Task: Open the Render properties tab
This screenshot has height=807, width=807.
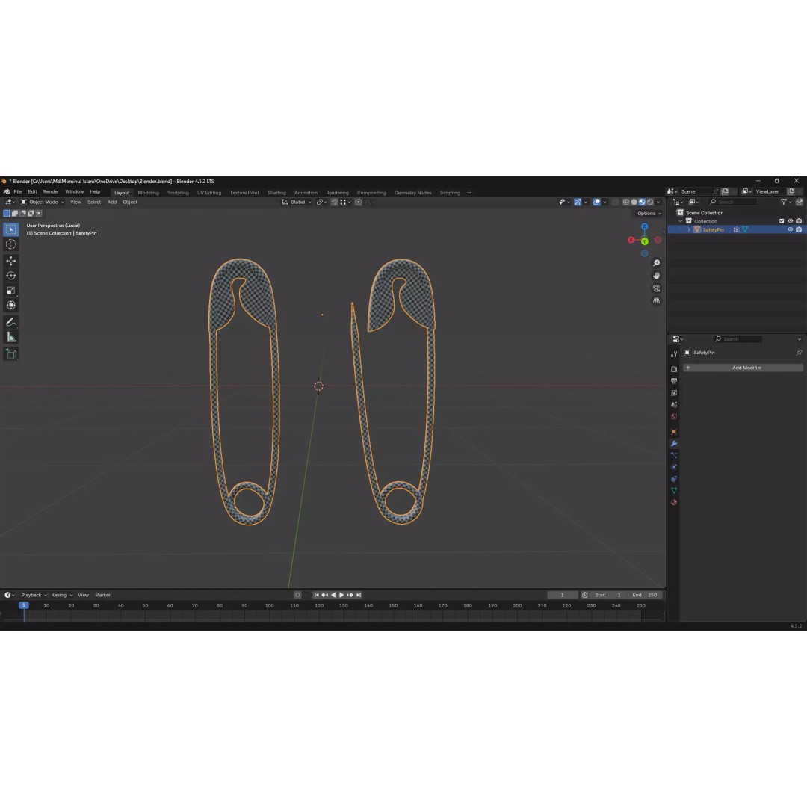Action: tap(674, 369)
